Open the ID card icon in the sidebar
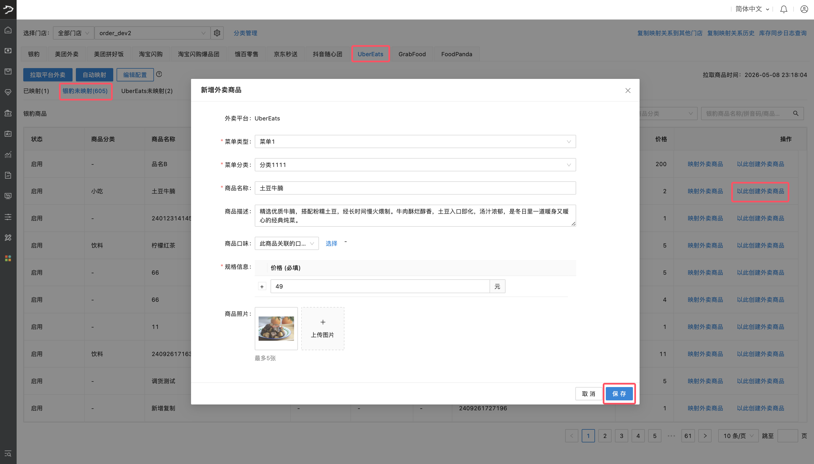Screen dimensions: 814x464 tap(8, 134)
